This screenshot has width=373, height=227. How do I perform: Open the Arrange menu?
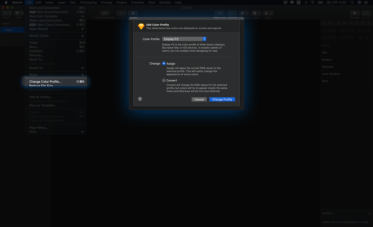(106, 2)
